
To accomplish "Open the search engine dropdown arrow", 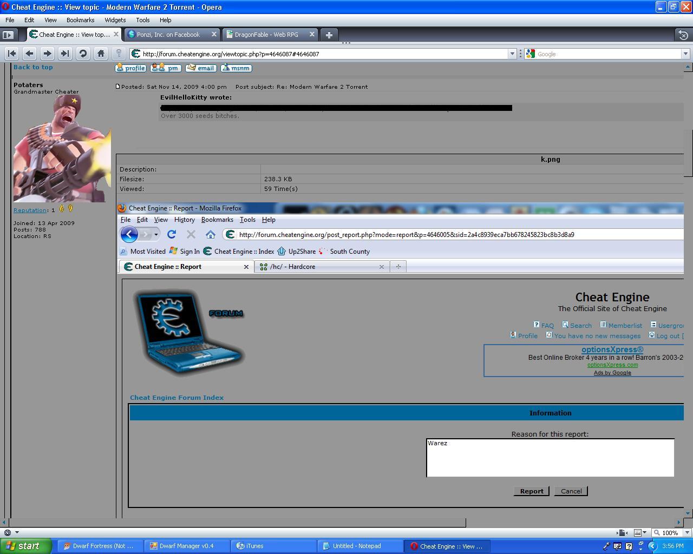I will (x=685, y=54).
